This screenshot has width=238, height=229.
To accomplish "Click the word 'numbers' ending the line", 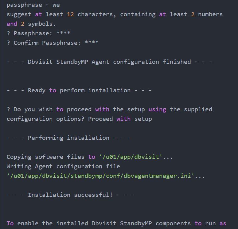I will [210, 14].
